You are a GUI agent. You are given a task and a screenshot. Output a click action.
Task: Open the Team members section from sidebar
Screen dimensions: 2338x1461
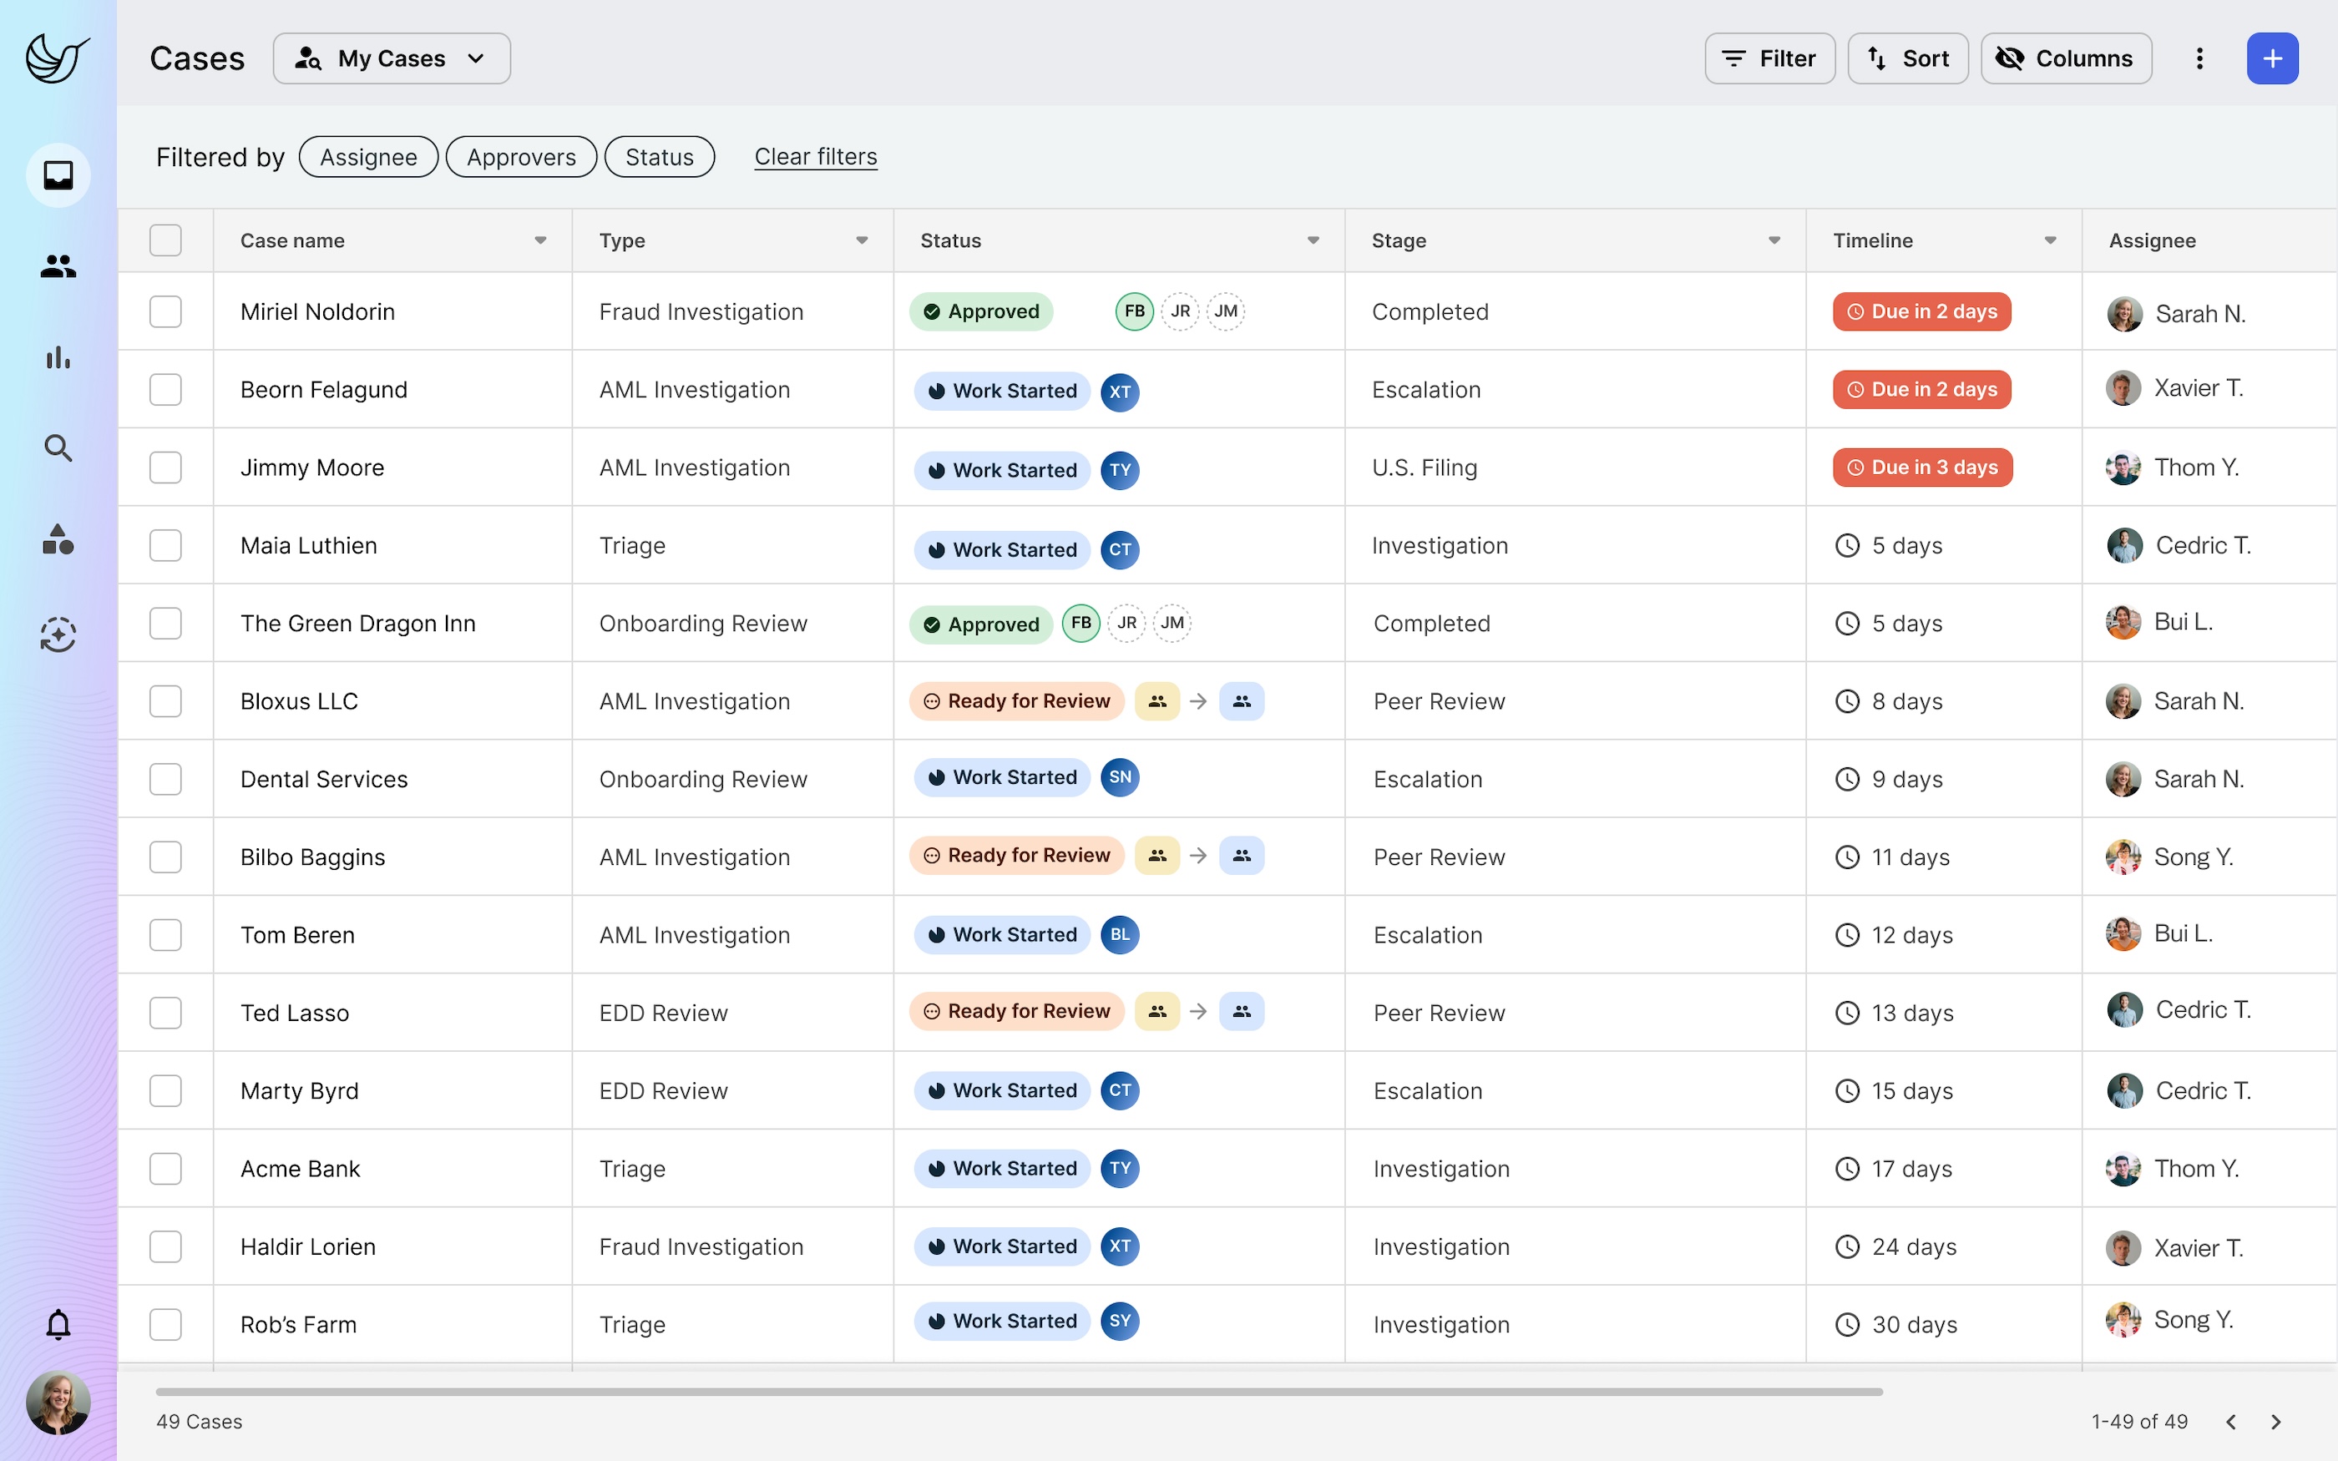point(57,266)
